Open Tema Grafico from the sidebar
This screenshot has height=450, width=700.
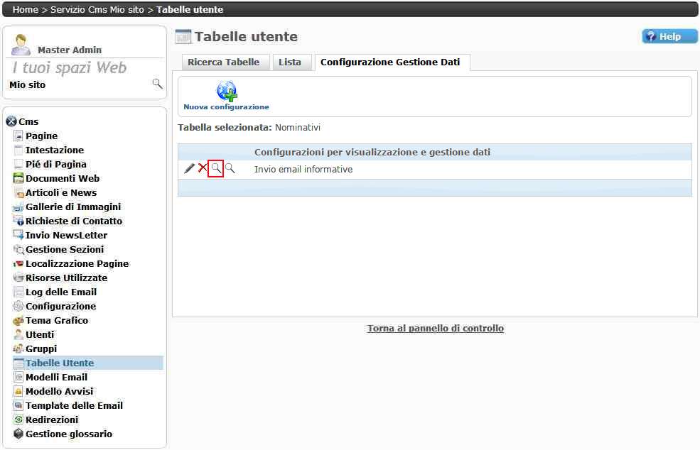57,320
